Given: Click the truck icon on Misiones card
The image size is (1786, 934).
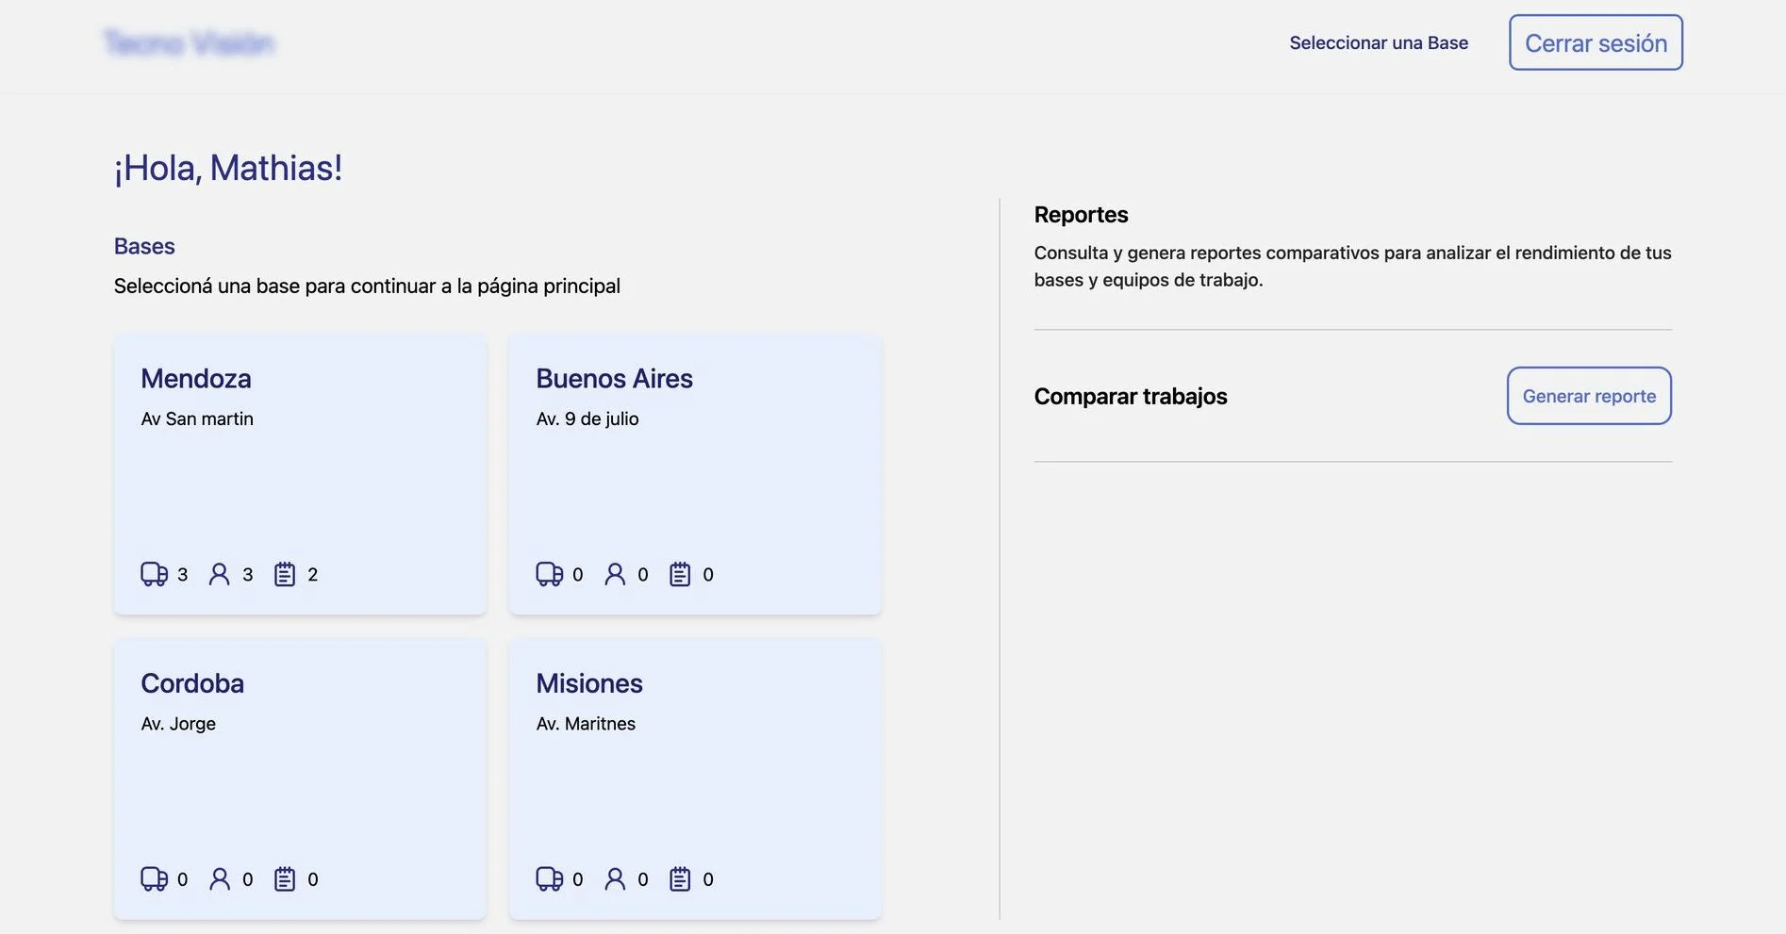Looking at the screenshot, I should [549, 879].
